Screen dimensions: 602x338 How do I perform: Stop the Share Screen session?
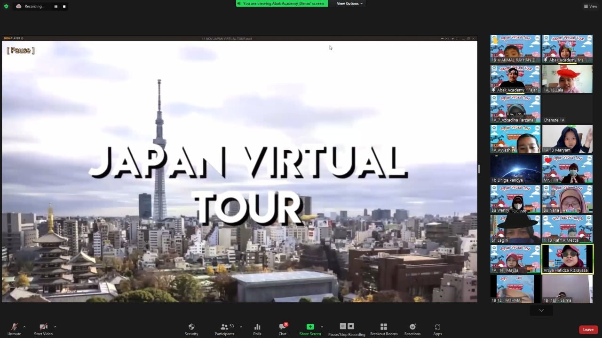click(x=310, y=329)
